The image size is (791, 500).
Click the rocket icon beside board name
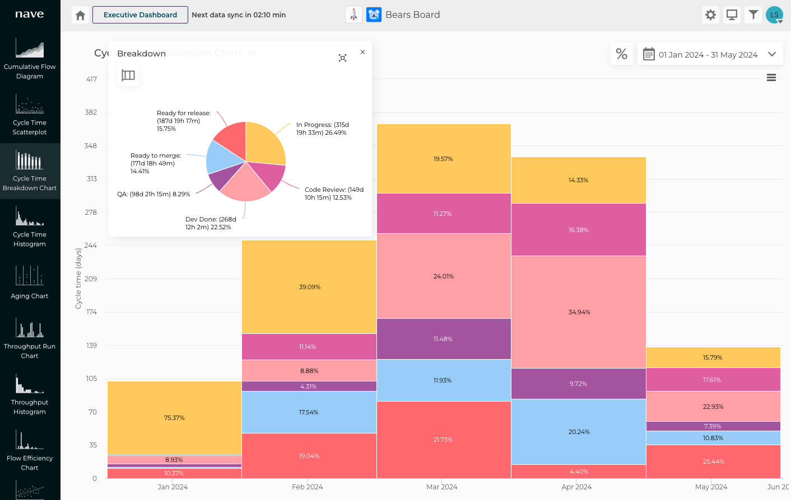coord(353,15)
